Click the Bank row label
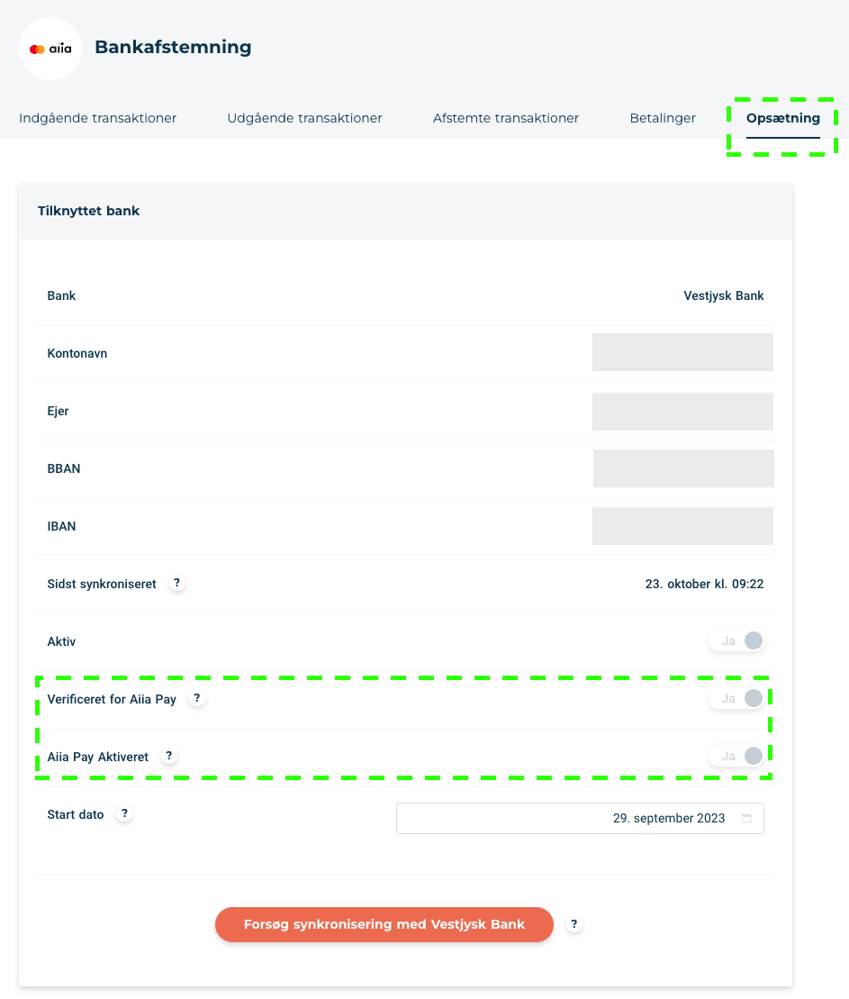This screenshot has height=999, width=849. pos(61,295)
